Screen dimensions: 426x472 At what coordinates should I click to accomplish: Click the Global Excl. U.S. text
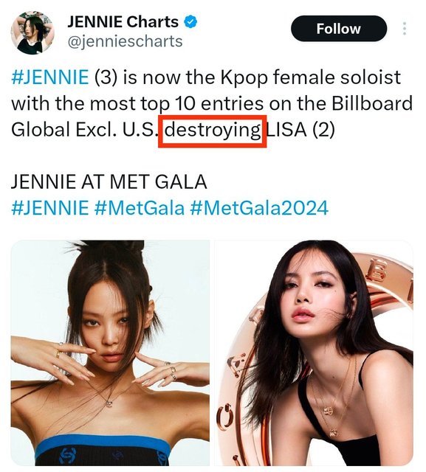(83, 130)
